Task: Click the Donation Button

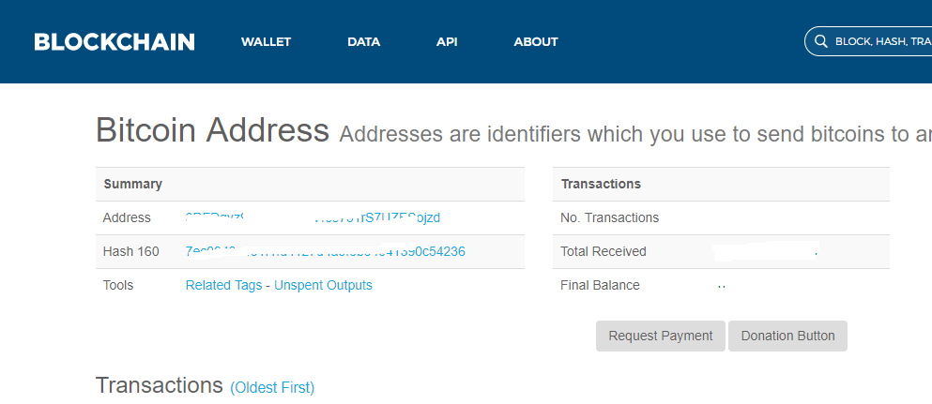Action: [787, 336]
